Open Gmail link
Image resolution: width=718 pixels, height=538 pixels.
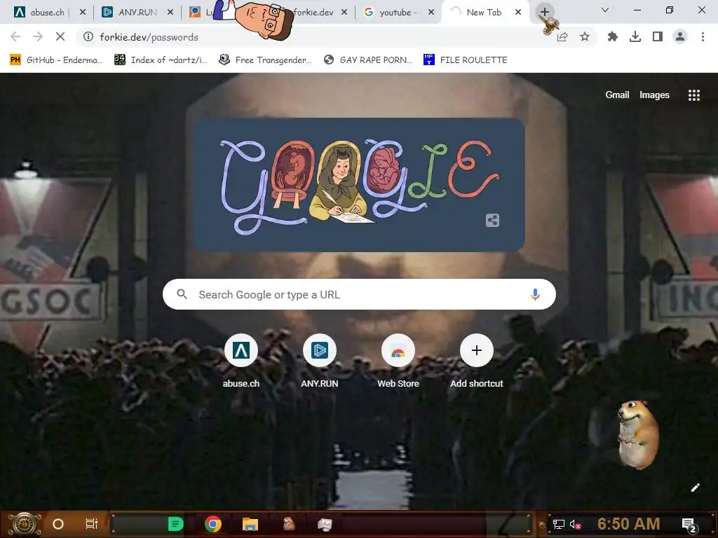click(x=617, y=95)
